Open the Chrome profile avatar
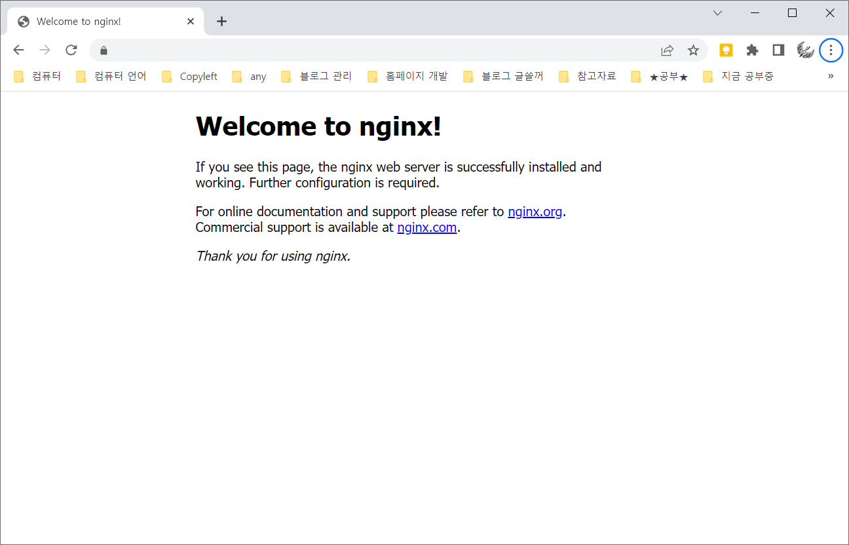The image size is (849, 545). pyautogui.click(x=804, y=50)
